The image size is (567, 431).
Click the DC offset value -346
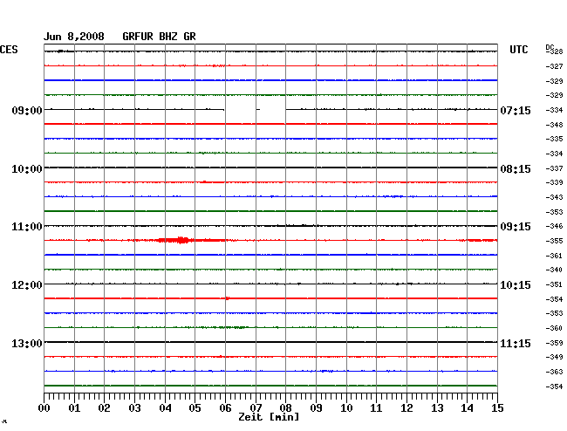tap(554, 226)
